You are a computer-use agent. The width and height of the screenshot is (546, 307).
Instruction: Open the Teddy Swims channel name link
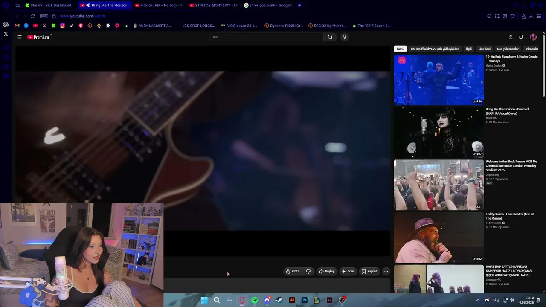(x=494, y=223)
